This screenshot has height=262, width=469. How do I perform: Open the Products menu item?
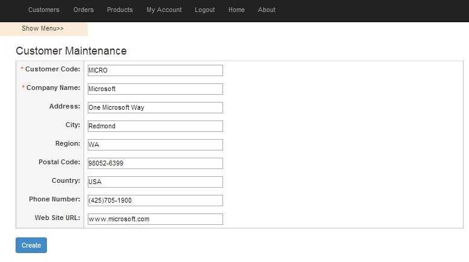pyautogui.click(x=120, y=10)
